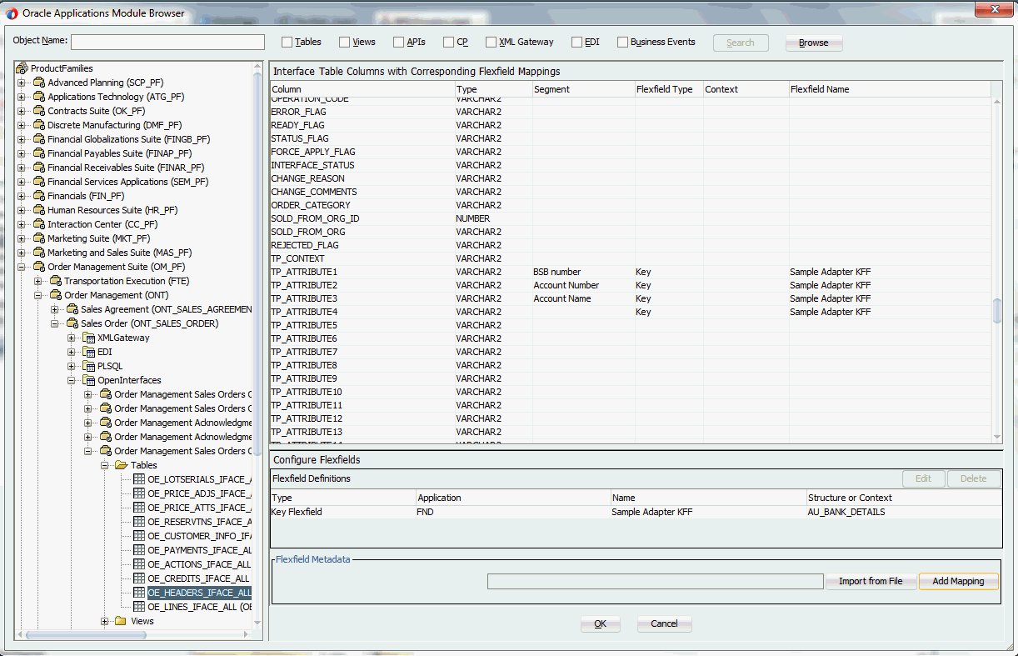Click into the Object Name field
Screen dimensions: 1018x656
point(167,43)
